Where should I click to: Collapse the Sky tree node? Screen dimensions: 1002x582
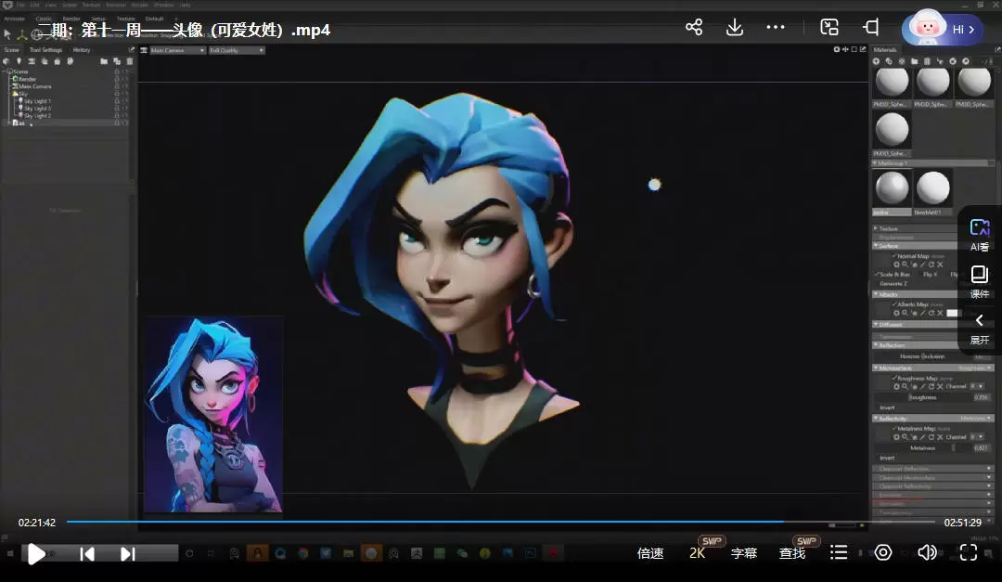10,94
